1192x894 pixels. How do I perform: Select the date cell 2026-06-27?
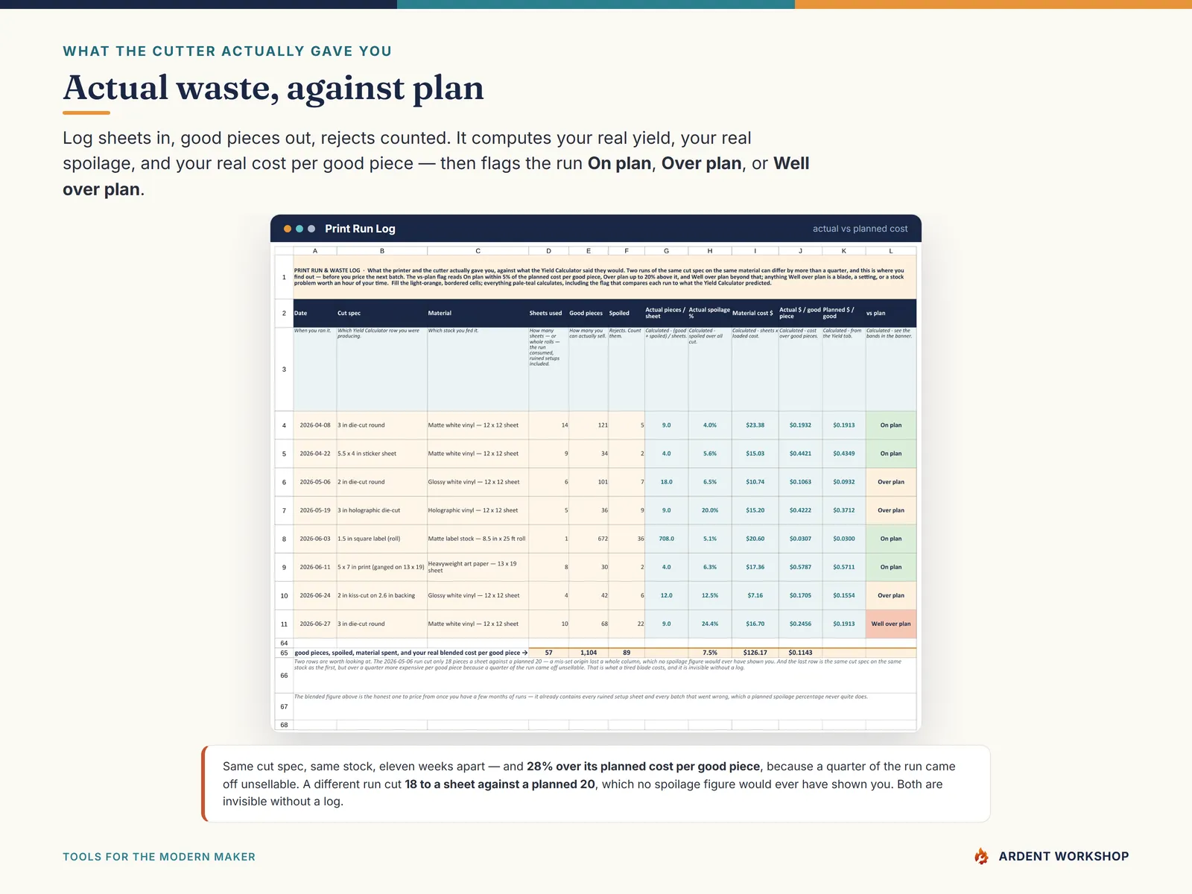315,624
